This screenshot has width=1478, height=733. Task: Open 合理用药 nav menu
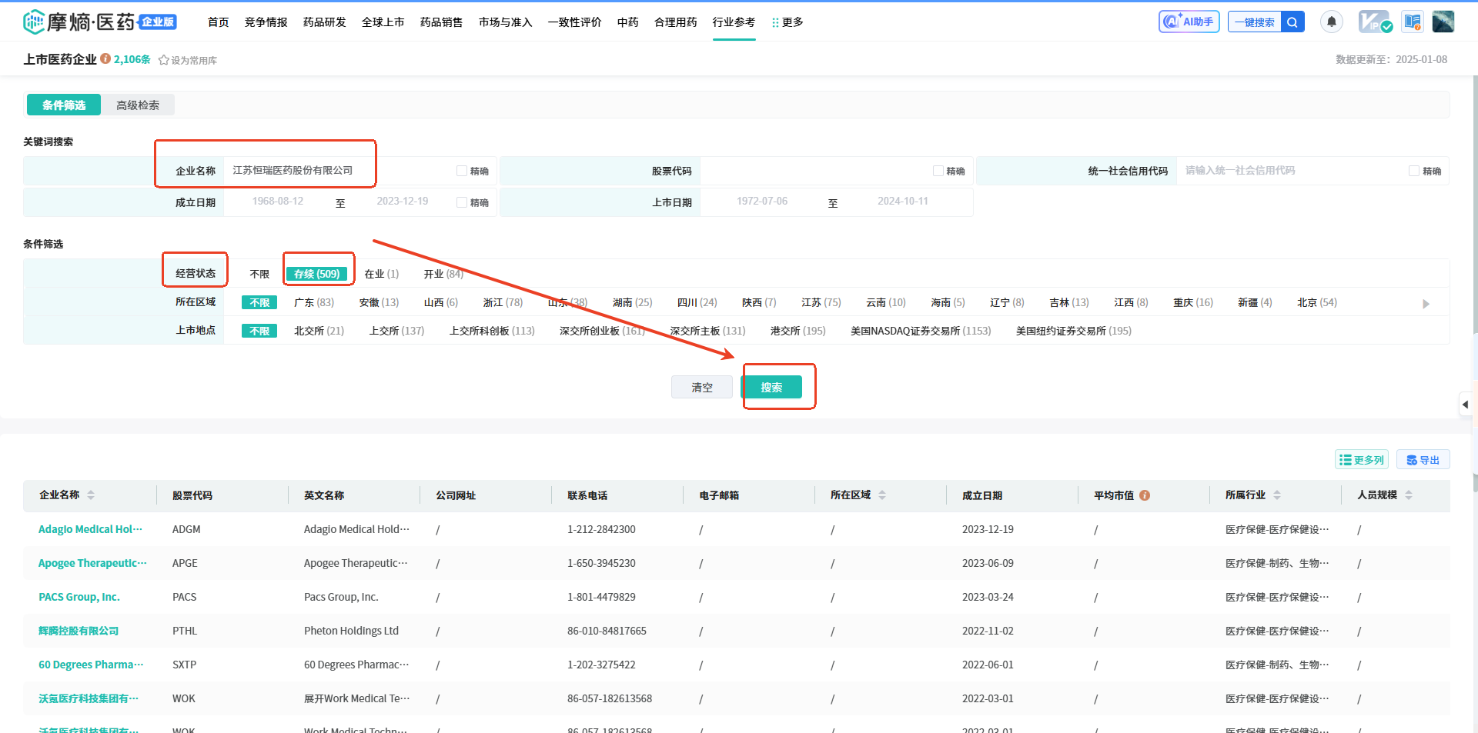coord(676,22)
